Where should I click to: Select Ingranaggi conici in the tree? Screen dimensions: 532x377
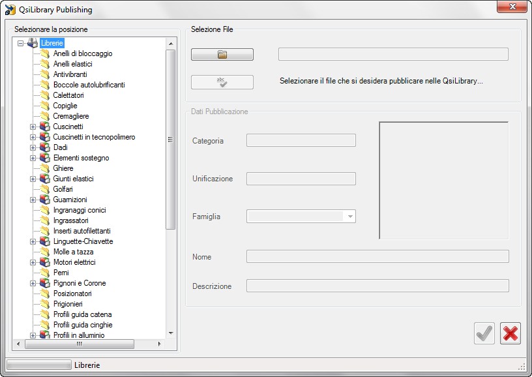pyautogui.click(x=80, y=210)
